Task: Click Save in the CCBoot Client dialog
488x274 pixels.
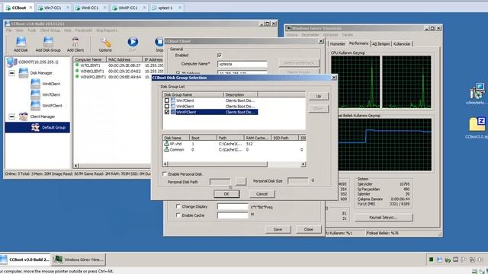Action: tap(278, 229)
